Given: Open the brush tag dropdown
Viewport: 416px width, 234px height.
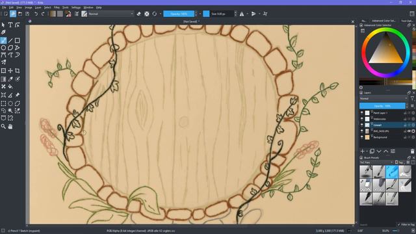Looking at the screenshot, I should coord(376,162).
